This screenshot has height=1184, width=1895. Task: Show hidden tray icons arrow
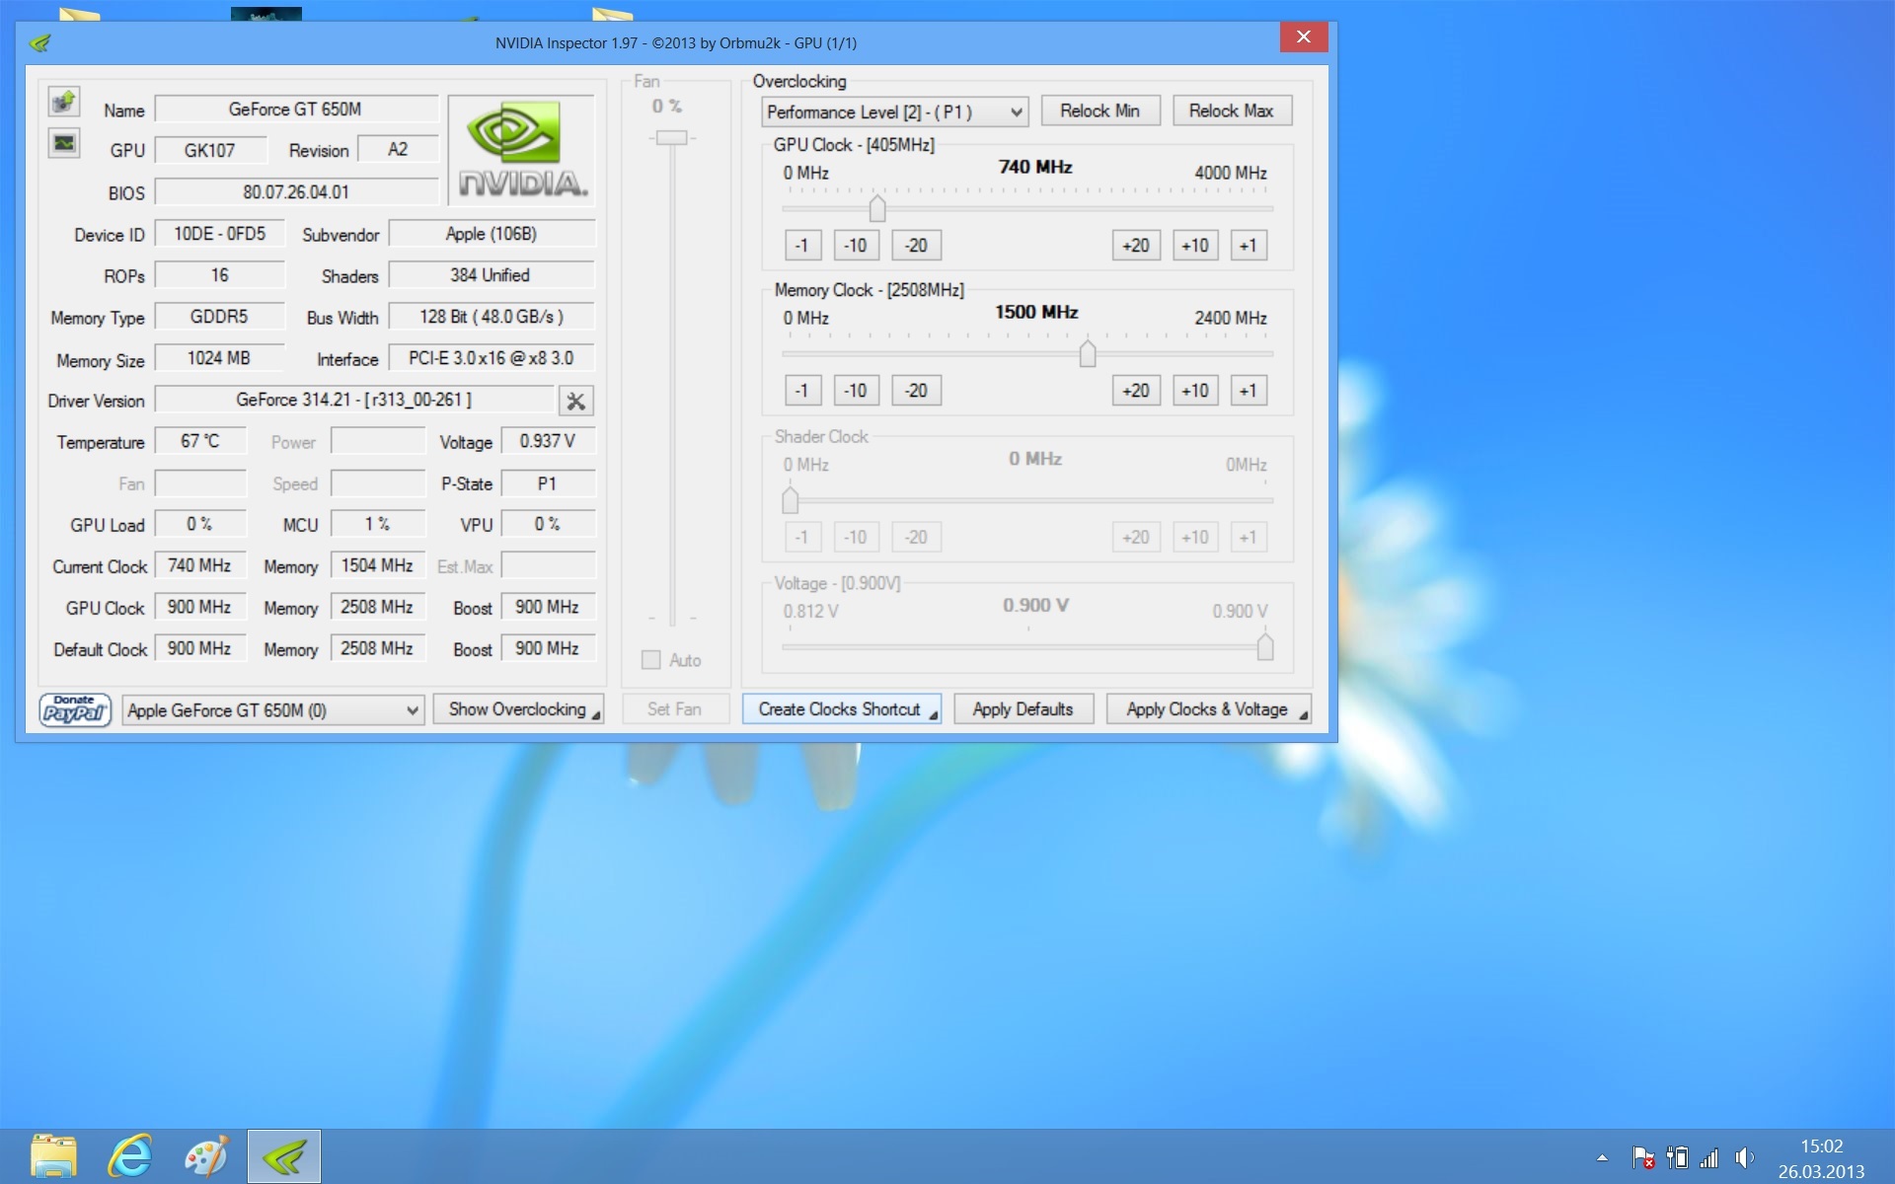1602,1157
